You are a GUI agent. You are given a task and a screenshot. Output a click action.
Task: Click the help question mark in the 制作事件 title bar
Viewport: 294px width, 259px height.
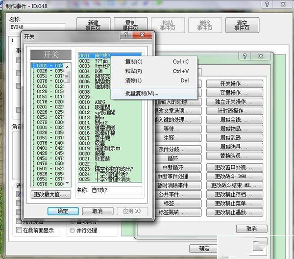pyautogui.click(x=267, y=4)
